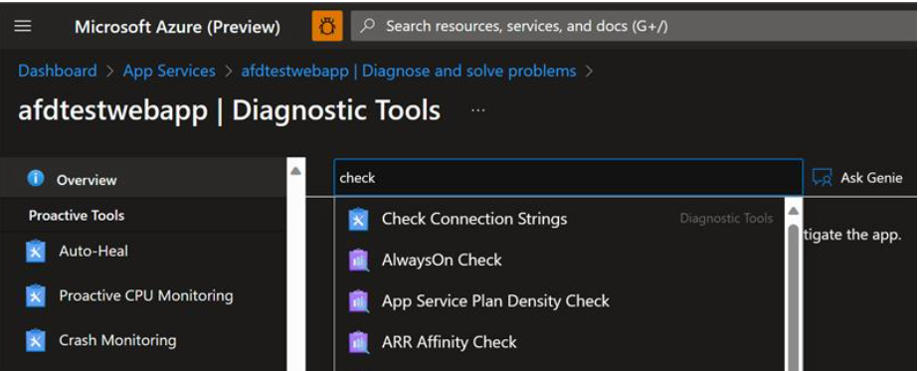Image resolution: width=919 pixels, height=371 pixels.
Task: Select App Service Plan Density Check result
Action: (561, 301)
